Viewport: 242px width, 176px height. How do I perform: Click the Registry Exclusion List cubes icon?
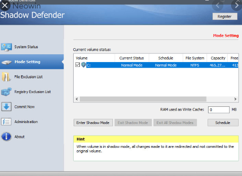tap(6, 92)
